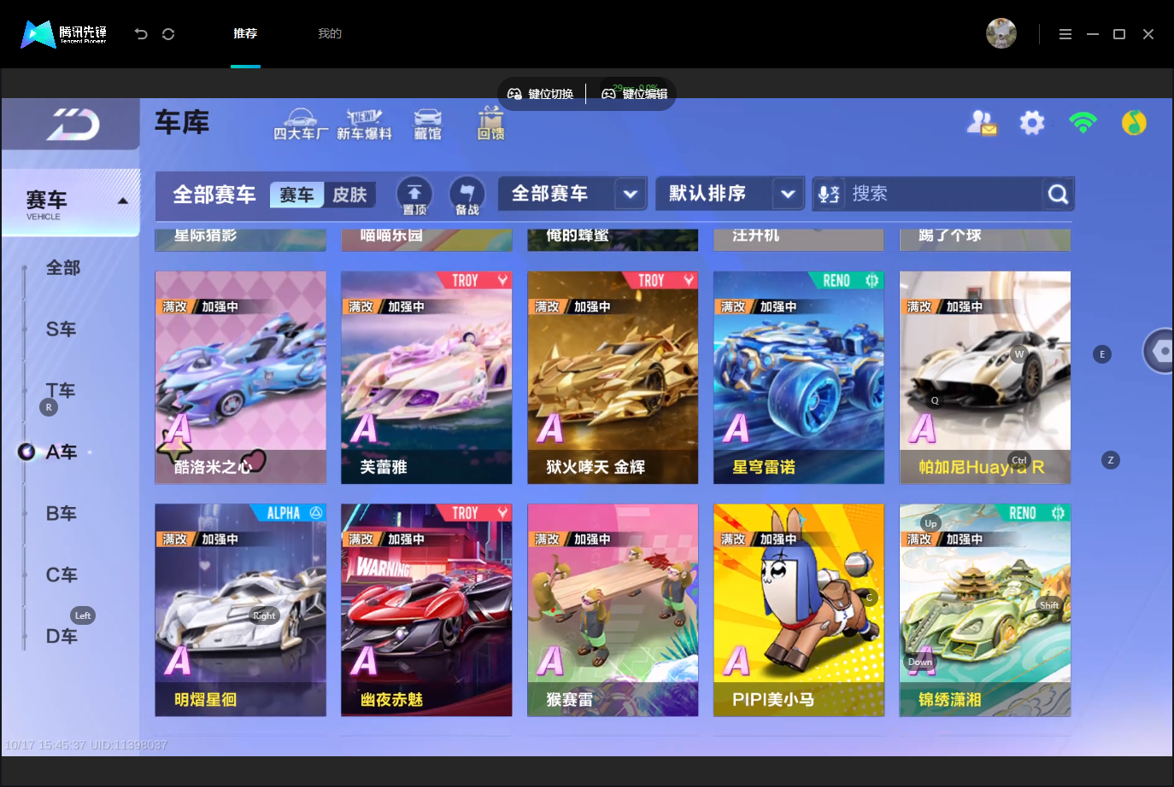This screenshot has width=1174, height=787.
Task: Click the 备战 battle-ready icon
Action: 467,195
